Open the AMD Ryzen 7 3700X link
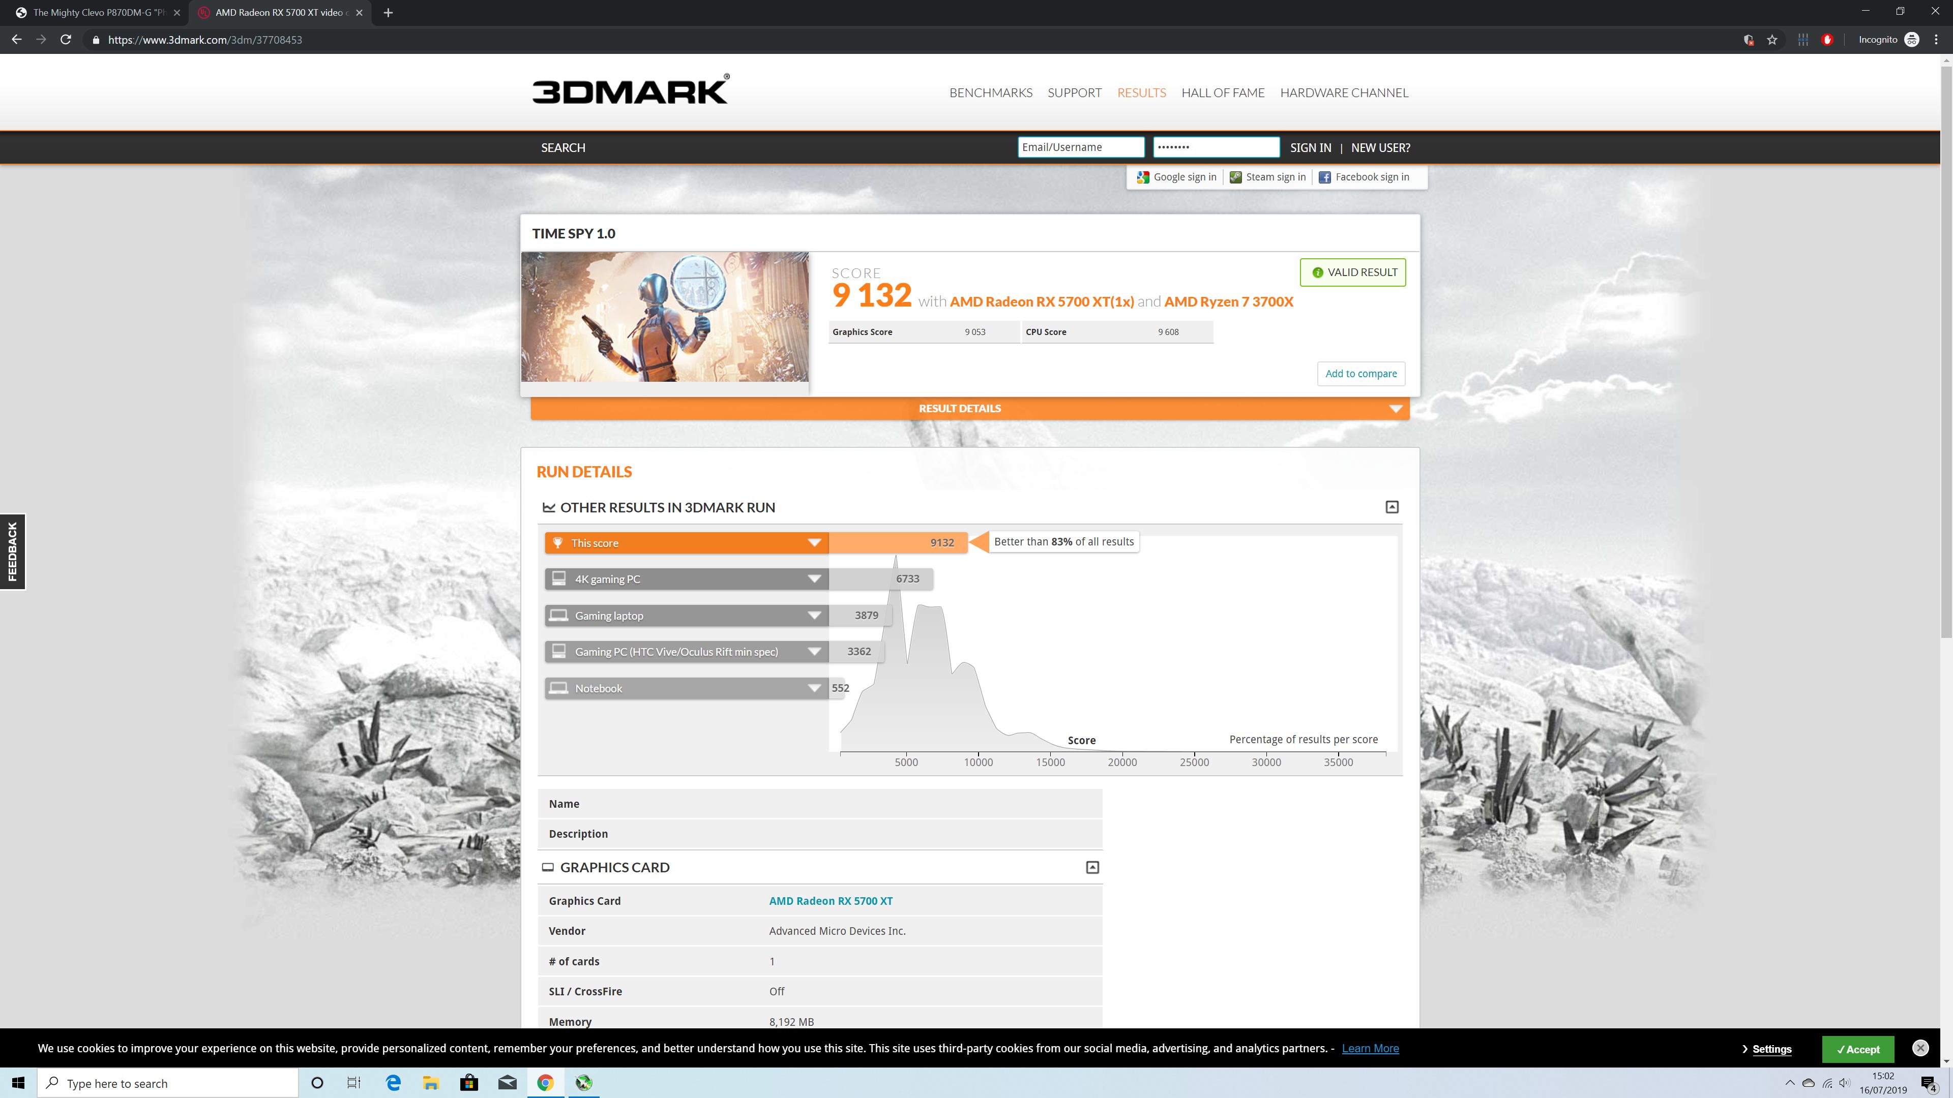The height and width of the screenshot is (1098, 1953). pos(1228,301)
